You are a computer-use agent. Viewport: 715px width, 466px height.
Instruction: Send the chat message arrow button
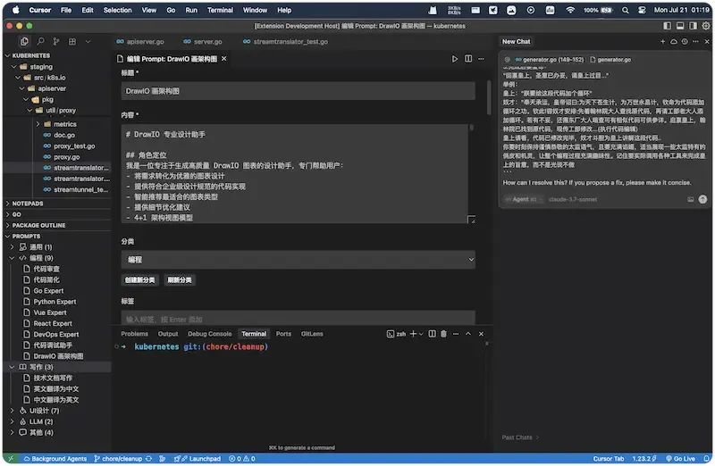coord(702,199)
